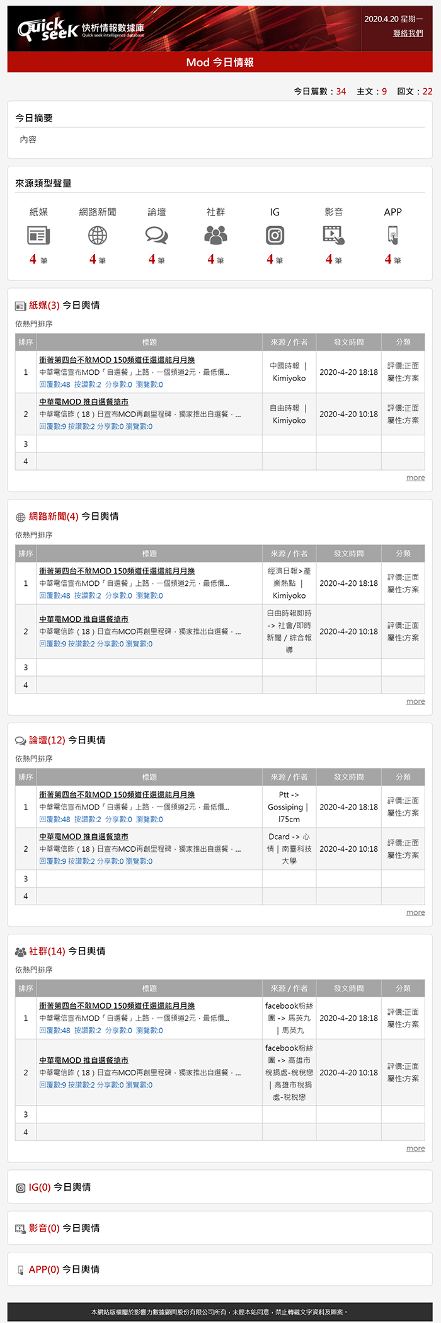Open first headline in 網路新聞 table

117,571
